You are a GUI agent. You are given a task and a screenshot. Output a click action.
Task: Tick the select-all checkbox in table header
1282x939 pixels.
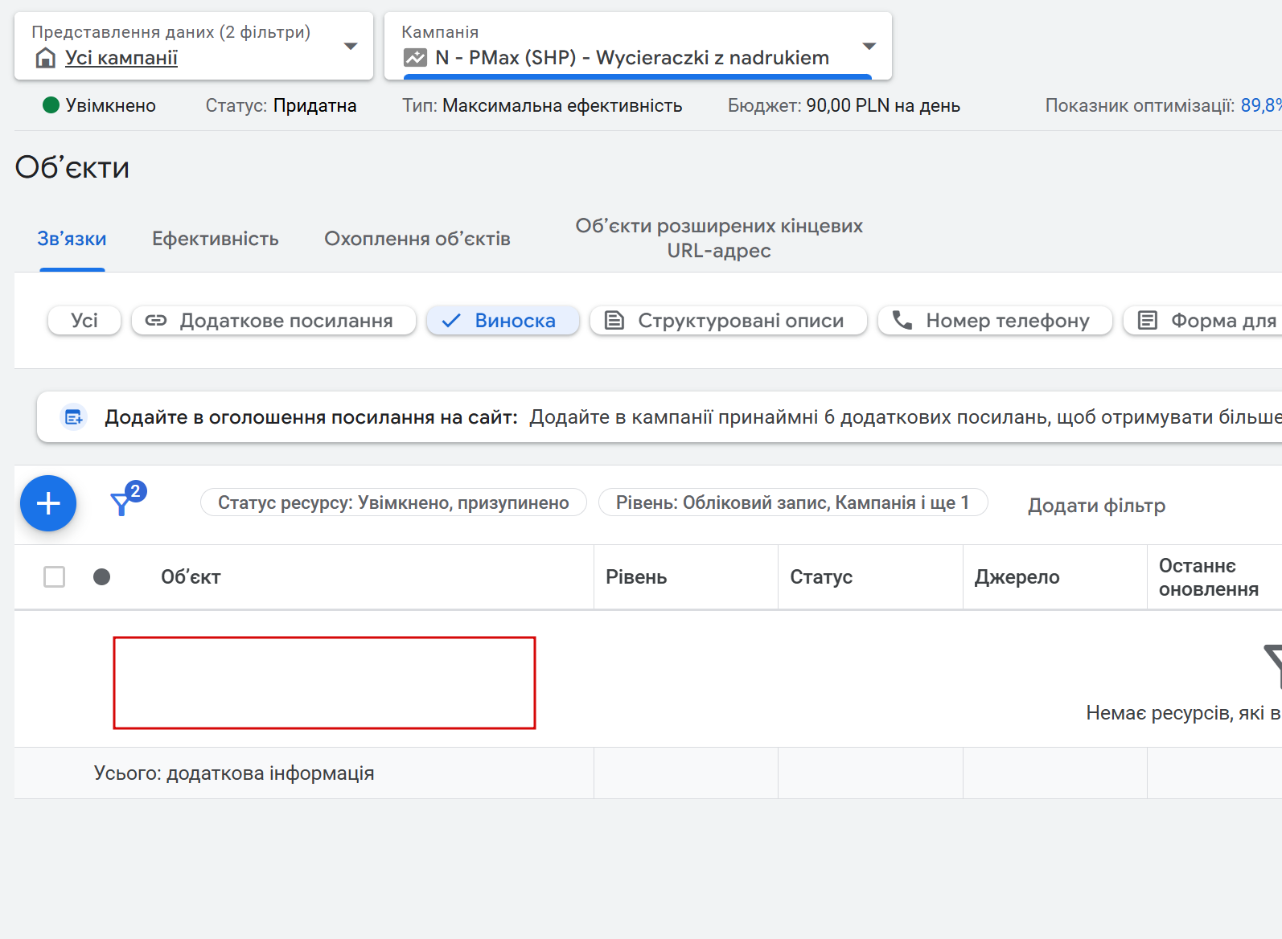click(55, 577)
